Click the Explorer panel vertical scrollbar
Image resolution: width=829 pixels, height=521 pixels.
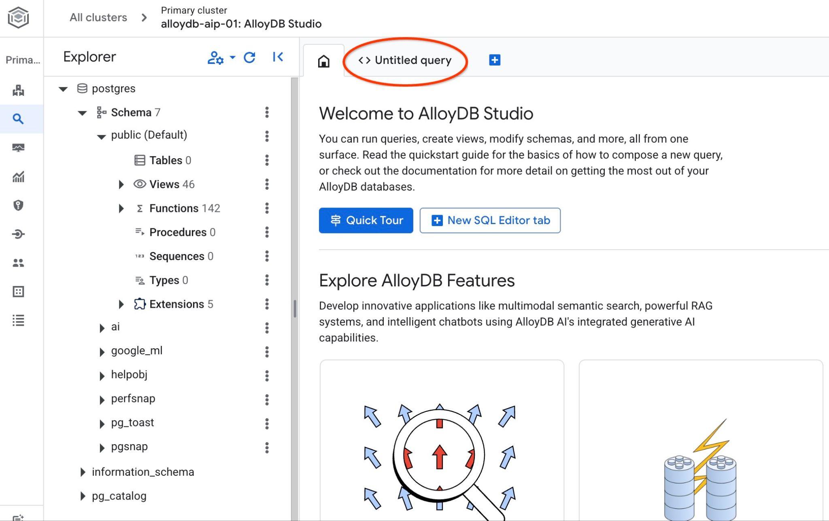(x=295, y=308)
